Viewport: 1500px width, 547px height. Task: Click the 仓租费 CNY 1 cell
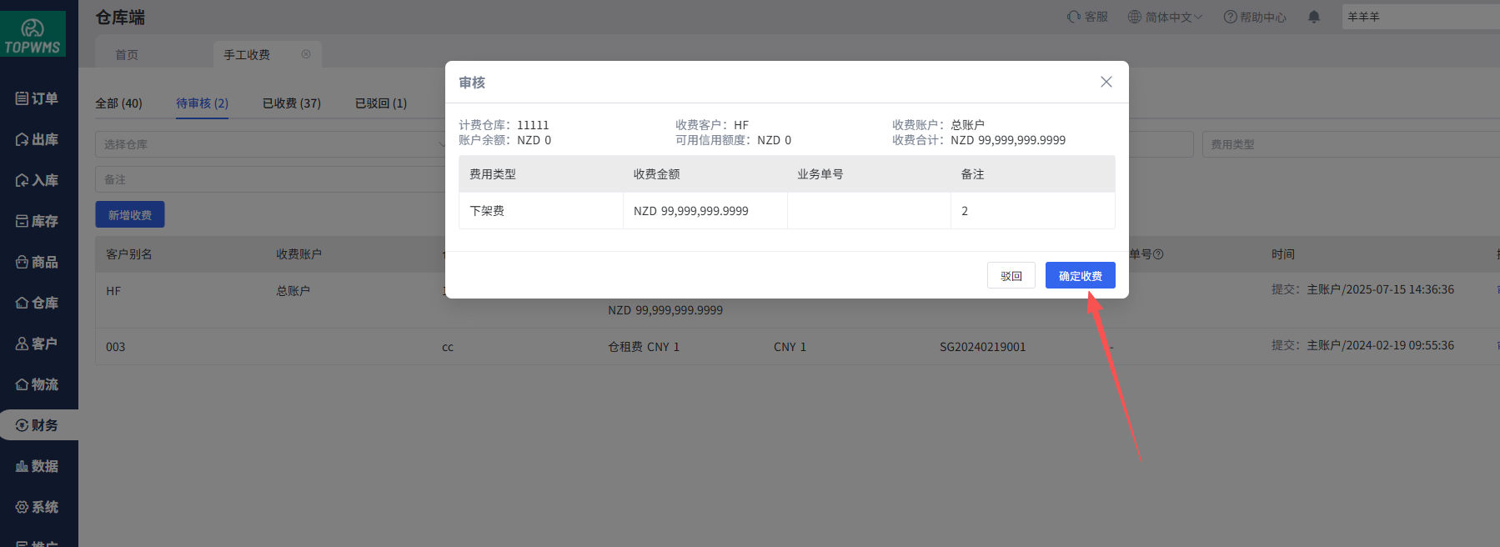(644, 347)
